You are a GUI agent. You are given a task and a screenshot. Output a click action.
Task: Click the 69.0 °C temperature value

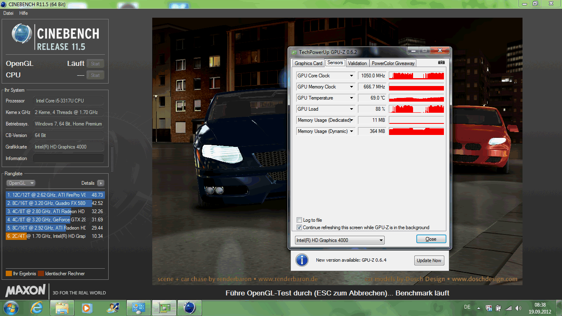372,98
